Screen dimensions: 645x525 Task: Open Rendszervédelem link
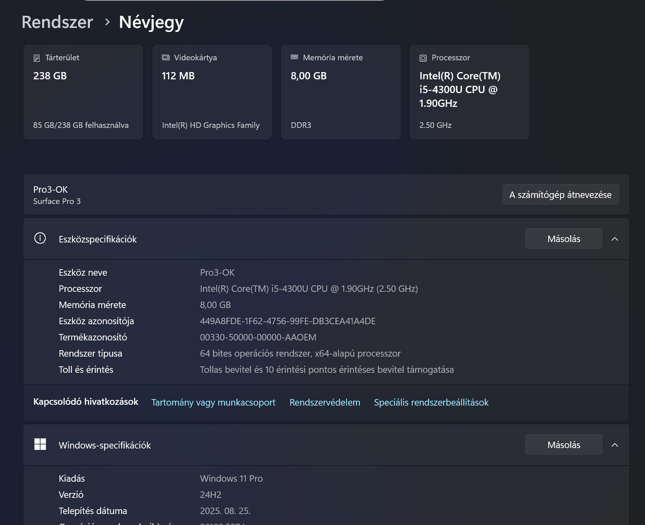click(325, 402)
